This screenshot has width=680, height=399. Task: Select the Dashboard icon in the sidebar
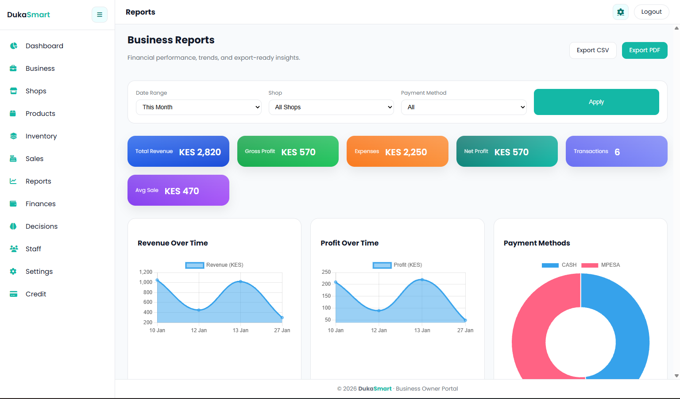pos(13,46)
